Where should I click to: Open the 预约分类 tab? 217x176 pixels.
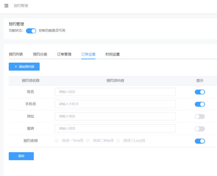pos(40,54)
